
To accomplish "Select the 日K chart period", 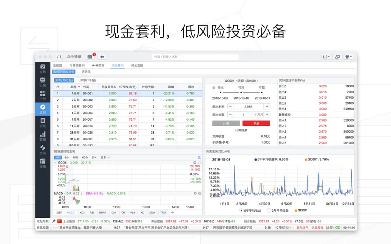I will [x=94, y=158].
